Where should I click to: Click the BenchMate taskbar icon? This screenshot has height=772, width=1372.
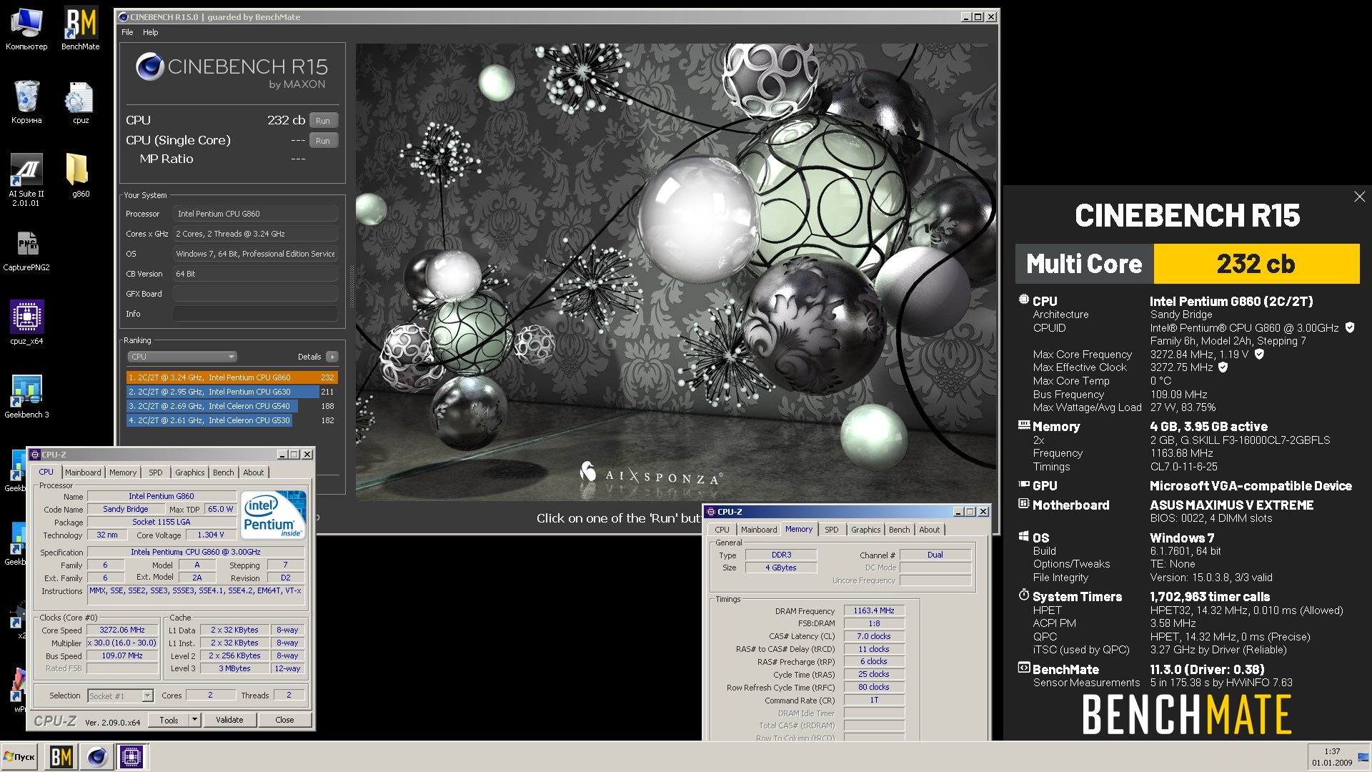click(61, 756)
